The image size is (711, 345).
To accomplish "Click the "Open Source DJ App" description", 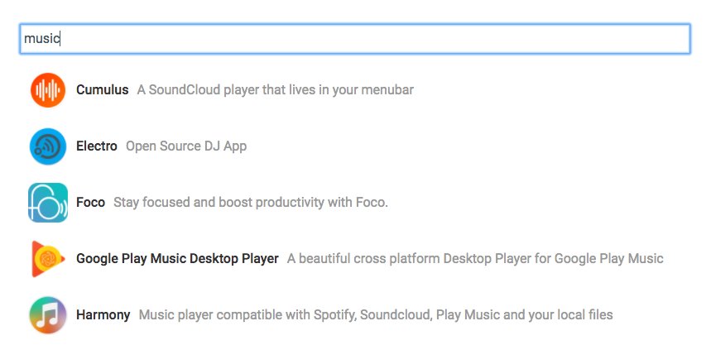I will (186, 146).
